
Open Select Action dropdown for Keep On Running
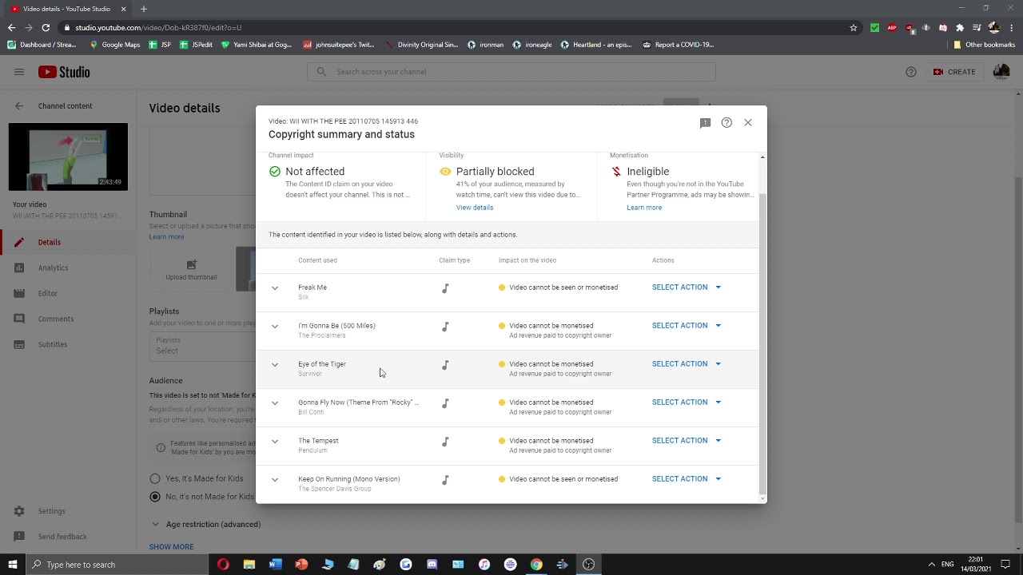click(687, 478)
